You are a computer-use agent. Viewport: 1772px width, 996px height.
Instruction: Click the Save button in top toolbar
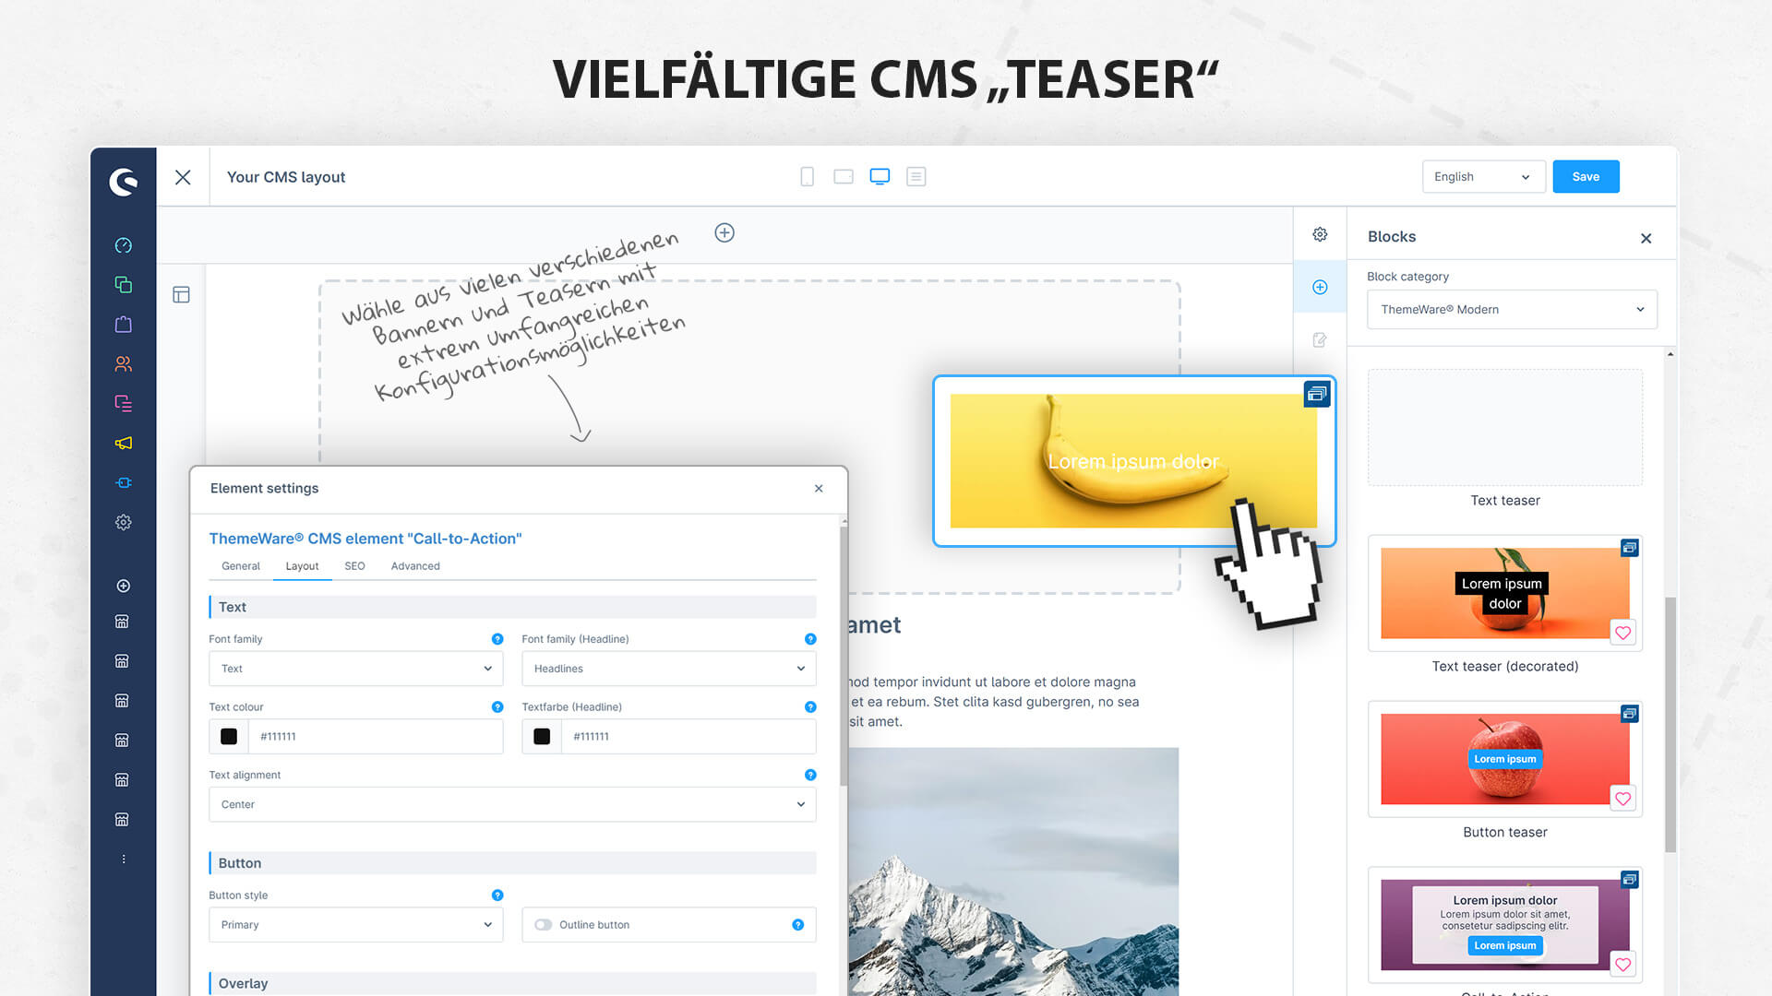[1585, 175]
